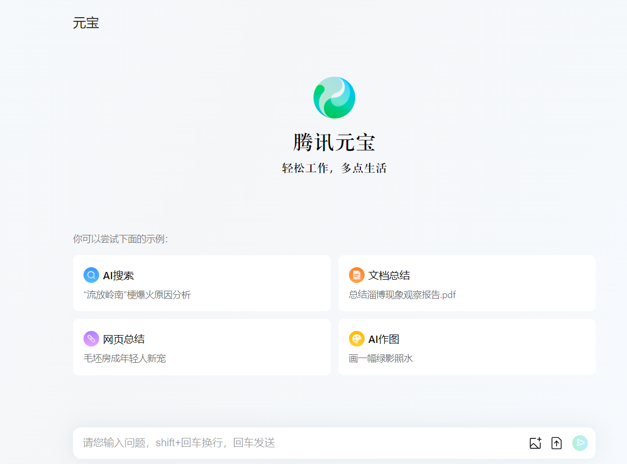The image size is (627, 464).
Task: Open the 文档总结 example card
Action: coord(467,283)
